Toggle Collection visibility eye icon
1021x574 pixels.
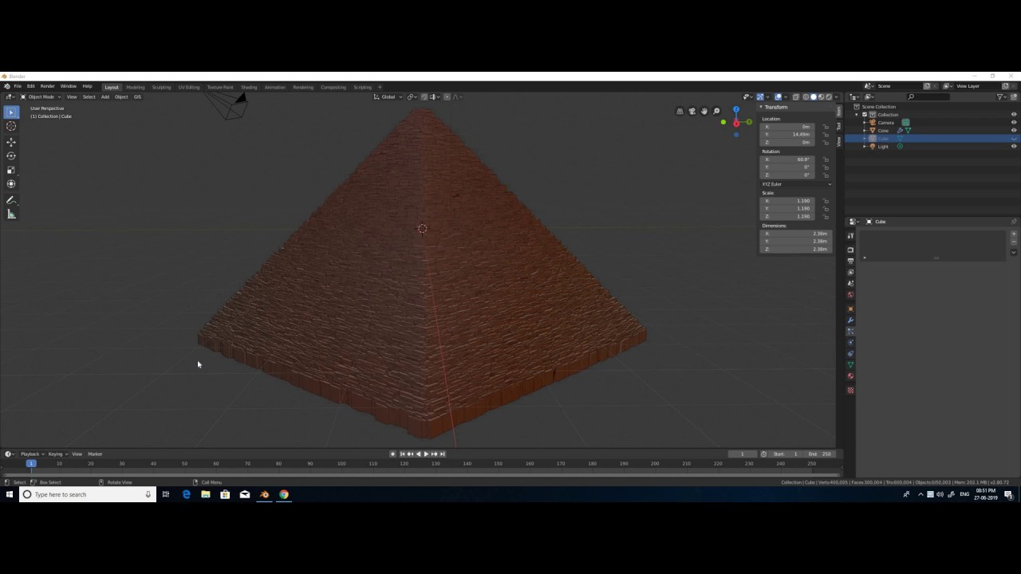click(1014, 115)
